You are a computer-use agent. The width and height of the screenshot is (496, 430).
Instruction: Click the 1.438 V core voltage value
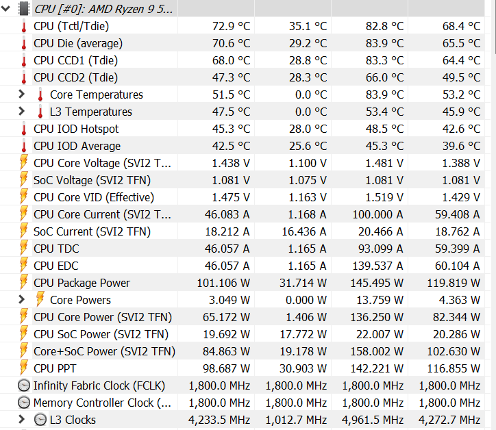tap(231, 163)
